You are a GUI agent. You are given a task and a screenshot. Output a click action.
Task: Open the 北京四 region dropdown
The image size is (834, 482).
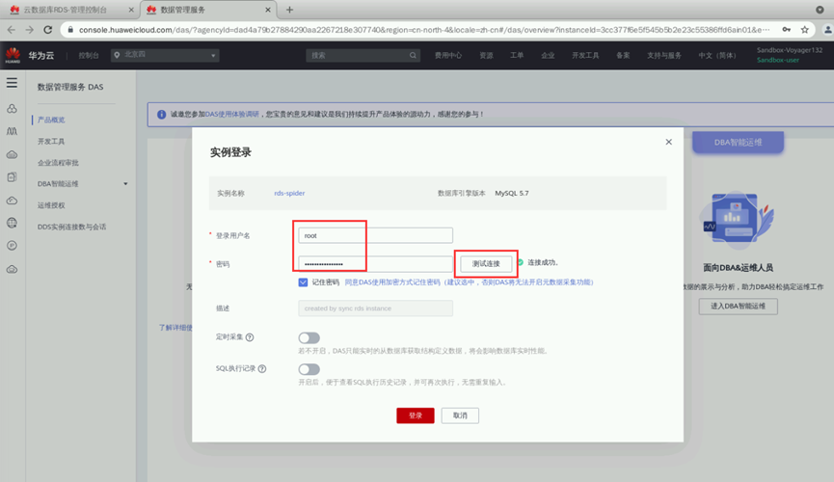(x=165, y=55)
